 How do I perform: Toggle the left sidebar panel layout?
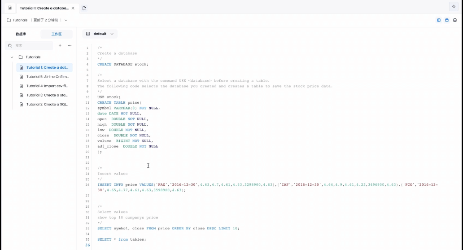pyautogui.click(x=439, y=20)
